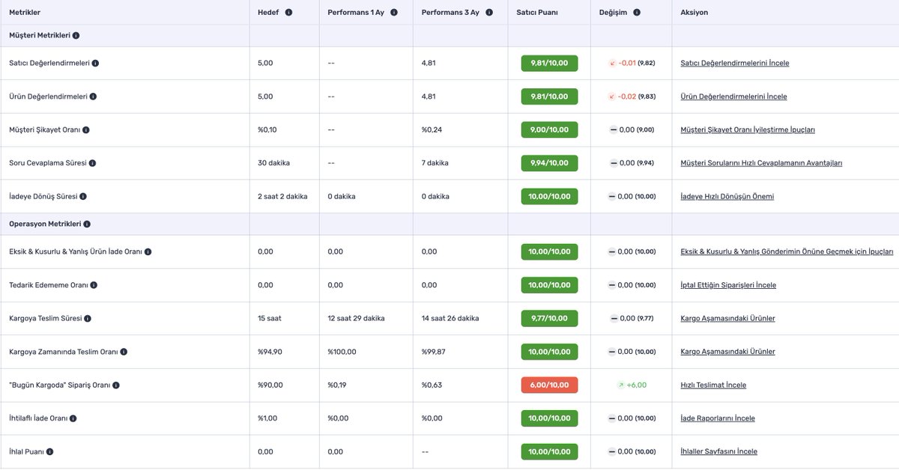Click info icon of İadeye Dönüş Süresi
This screenshot has height=470, width=899.
(83, 197)
